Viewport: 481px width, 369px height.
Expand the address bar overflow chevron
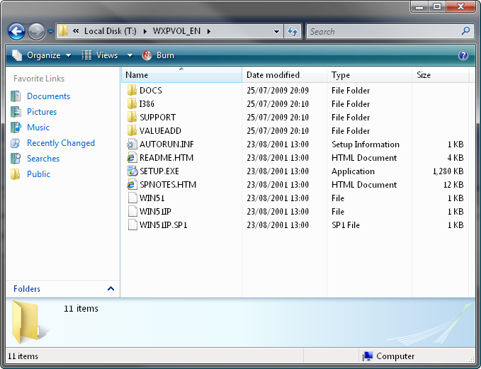click(x=76, y=30)
